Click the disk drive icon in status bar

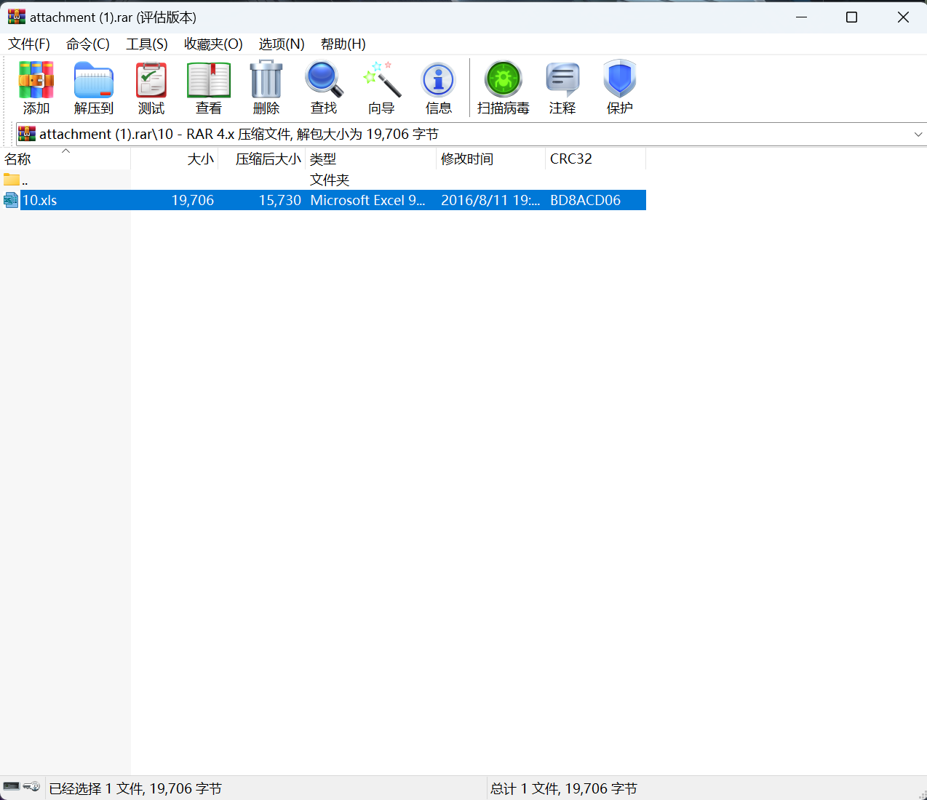(x=12, y=786)
